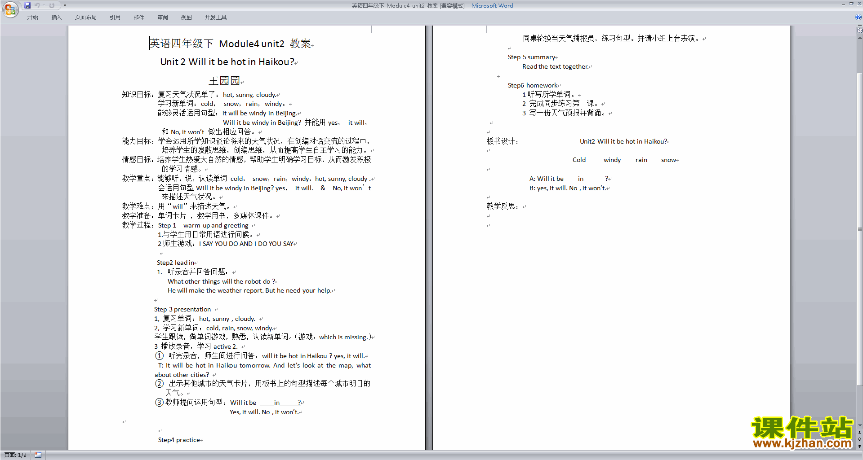Viewport: 863px width, 460px height.
Task: Click the 能力目标 label
Action: tap(137, 141)
